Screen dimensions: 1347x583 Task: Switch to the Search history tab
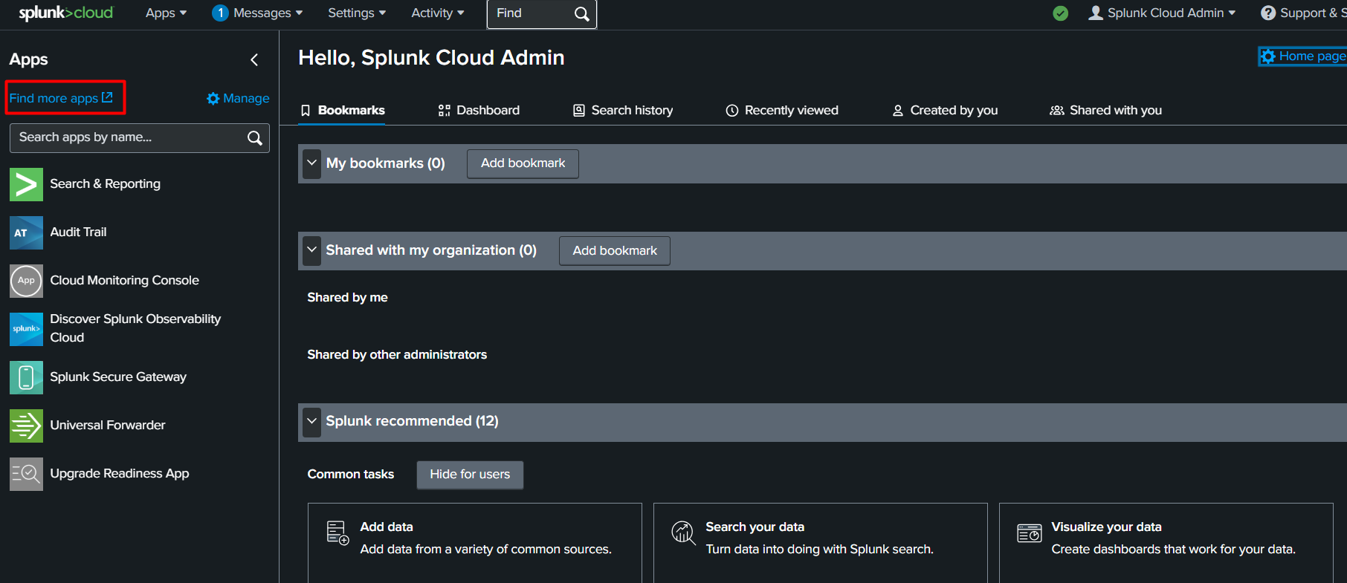pyautogui.click(x=623, y=111)
